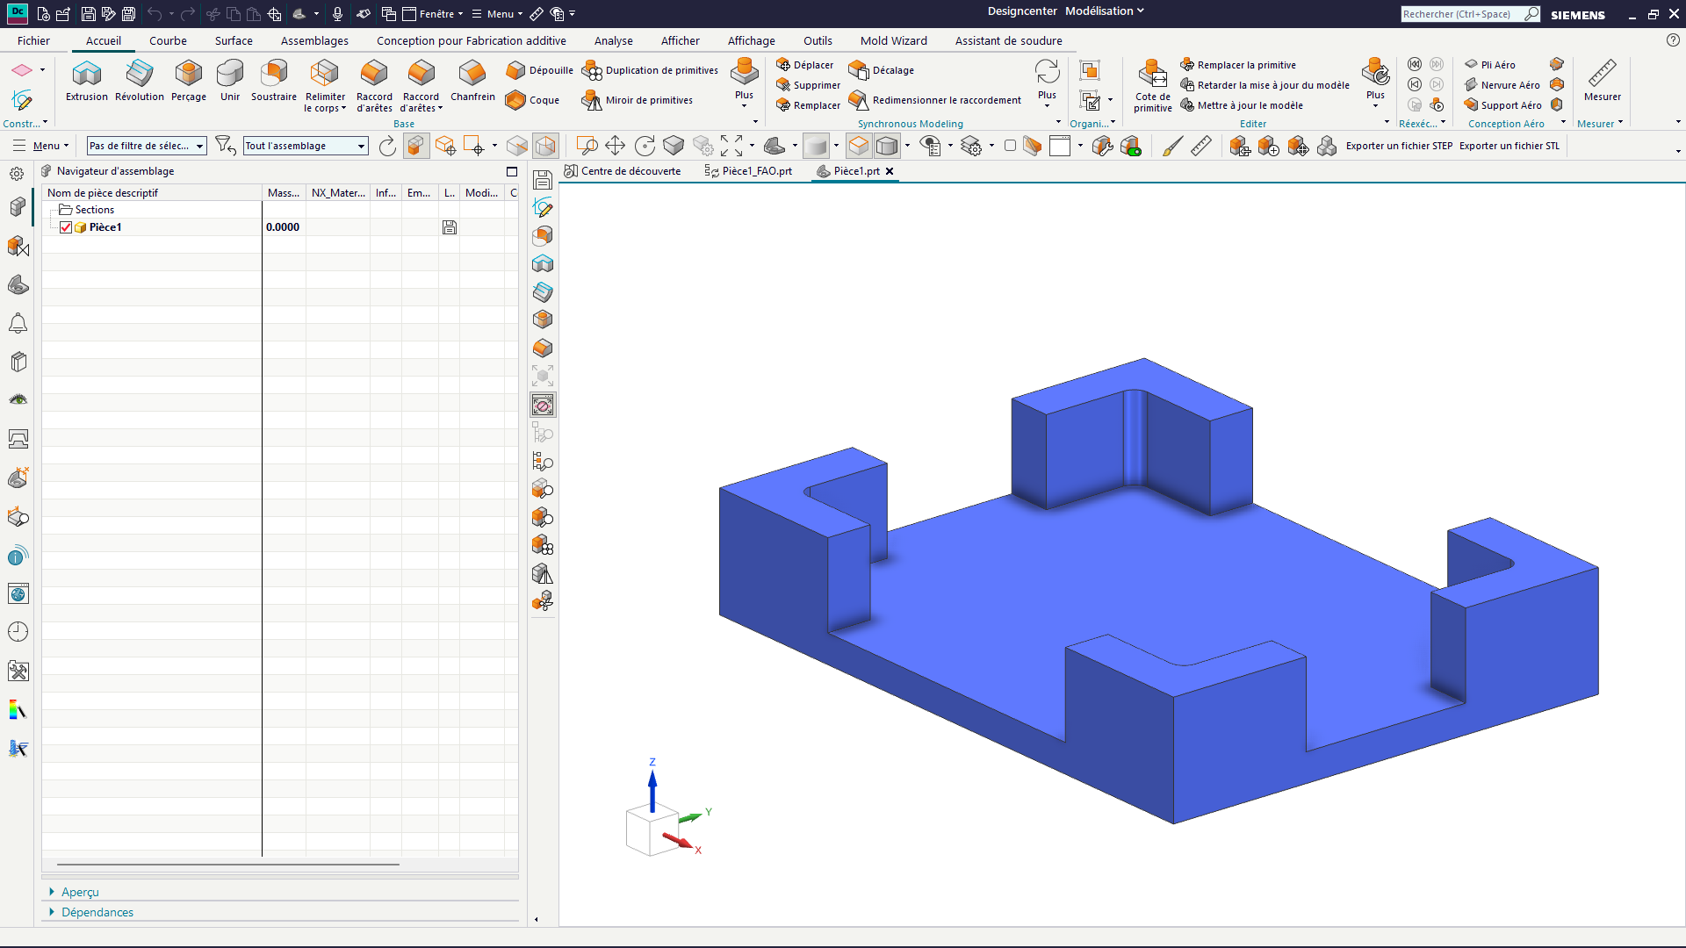The width and height of the screenshot is (1686, 948).
Task: Open the Analyse ribbon tab
Action: 613,40
